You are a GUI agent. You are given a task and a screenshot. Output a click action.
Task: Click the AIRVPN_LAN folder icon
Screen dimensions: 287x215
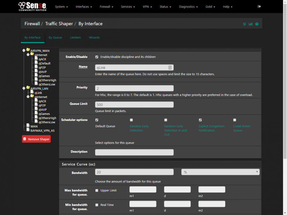tap(28, 87)
